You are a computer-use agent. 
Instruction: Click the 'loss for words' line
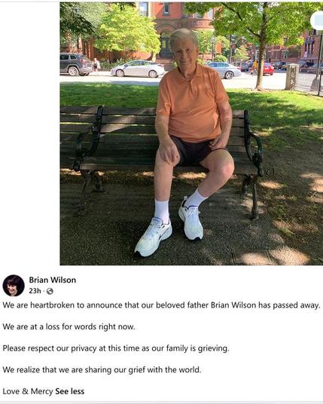tap(69, 326)
